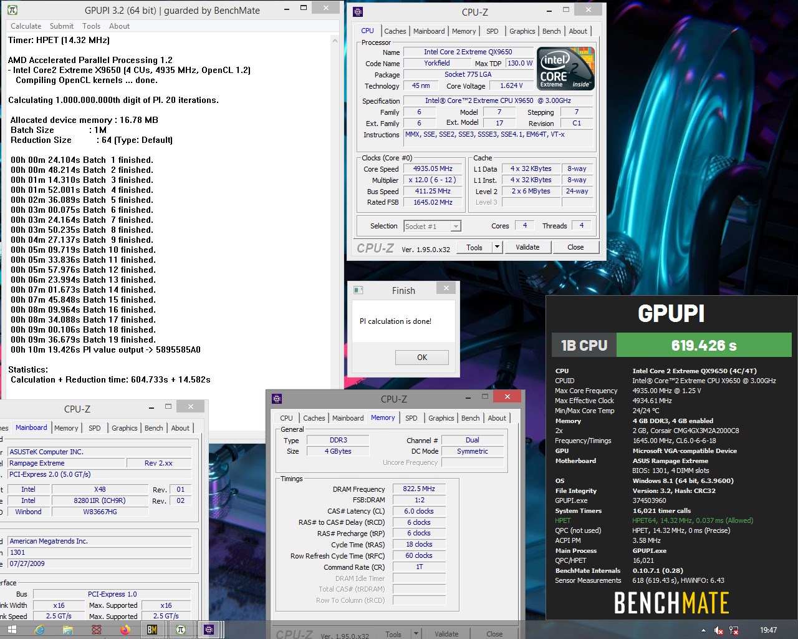Select About tab in the Memory CPU-Z window

pos(497,418)
